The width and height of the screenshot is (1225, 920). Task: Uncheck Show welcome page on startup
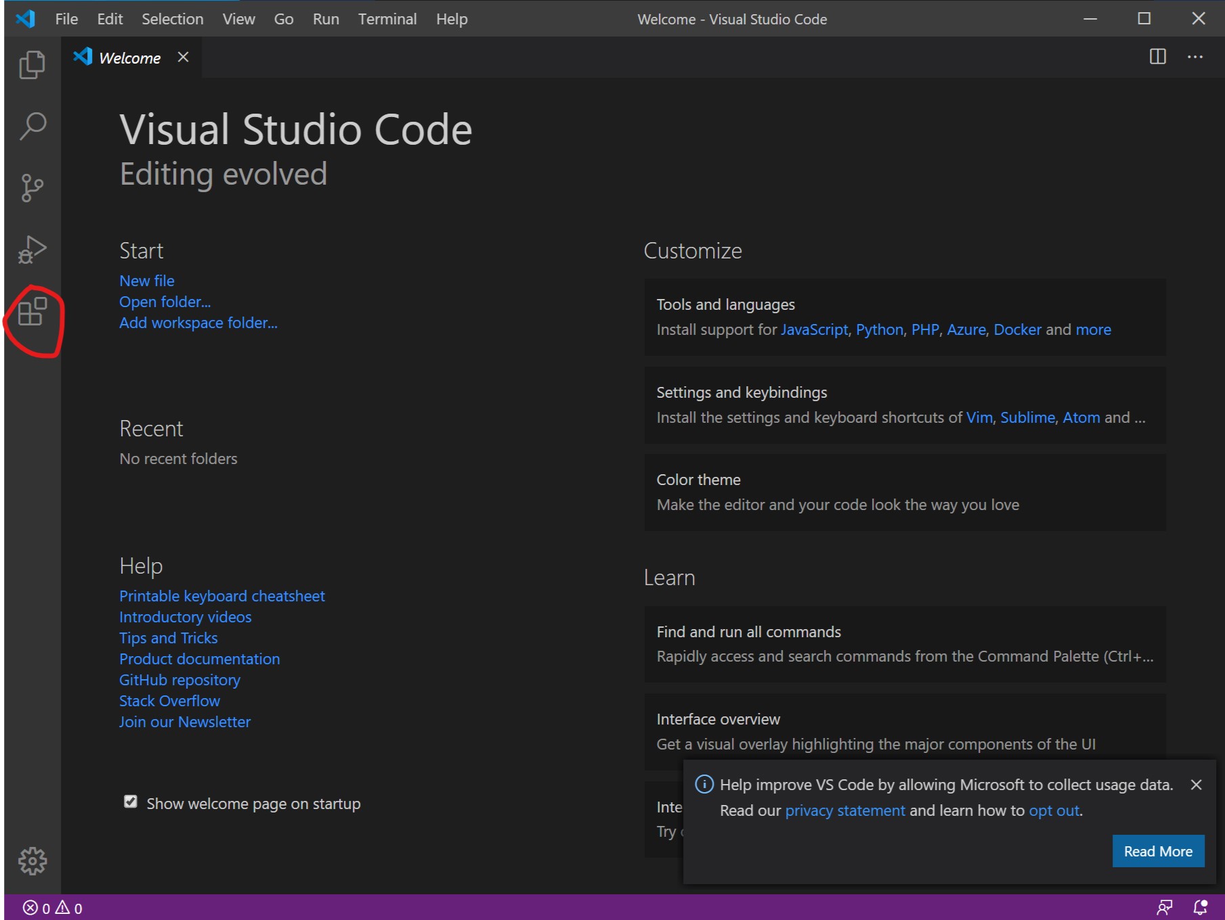point(131,802)
